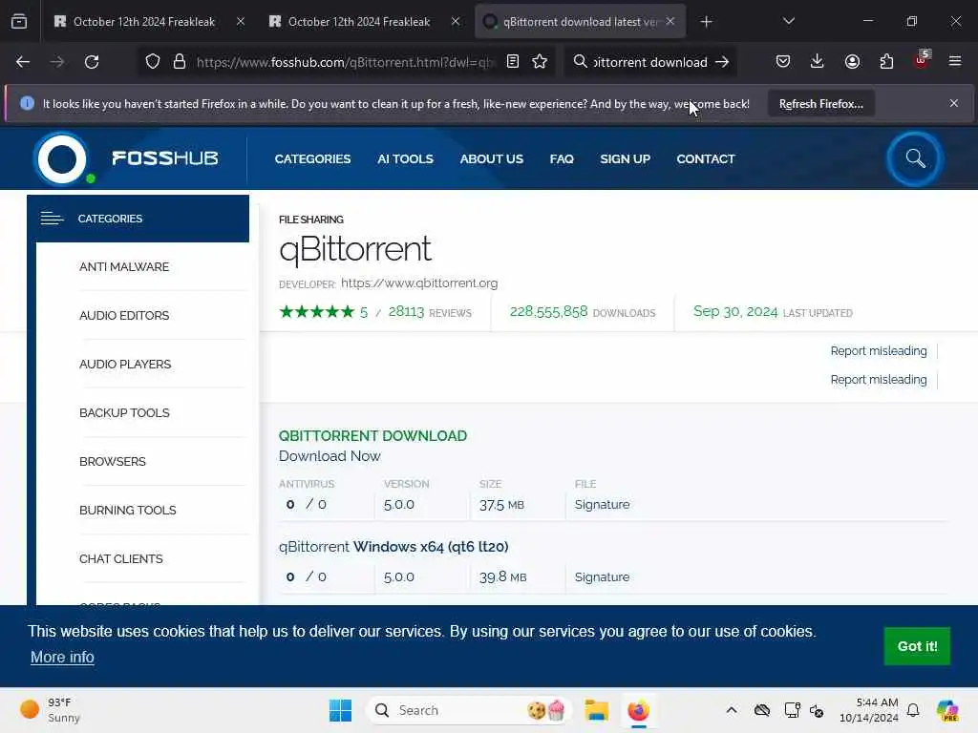This screenshot has width=978, height=733.
Task: Open CATEGORIES in top navigation
Action: coord(312,159)
